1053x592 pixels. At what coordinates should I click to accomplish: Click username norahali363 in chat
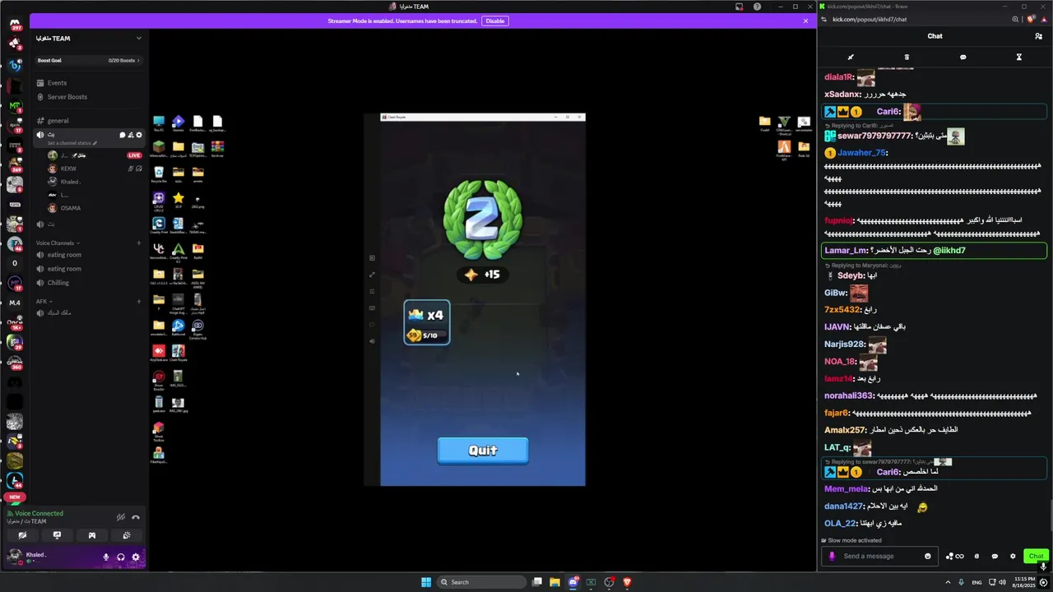click(848, 396)
